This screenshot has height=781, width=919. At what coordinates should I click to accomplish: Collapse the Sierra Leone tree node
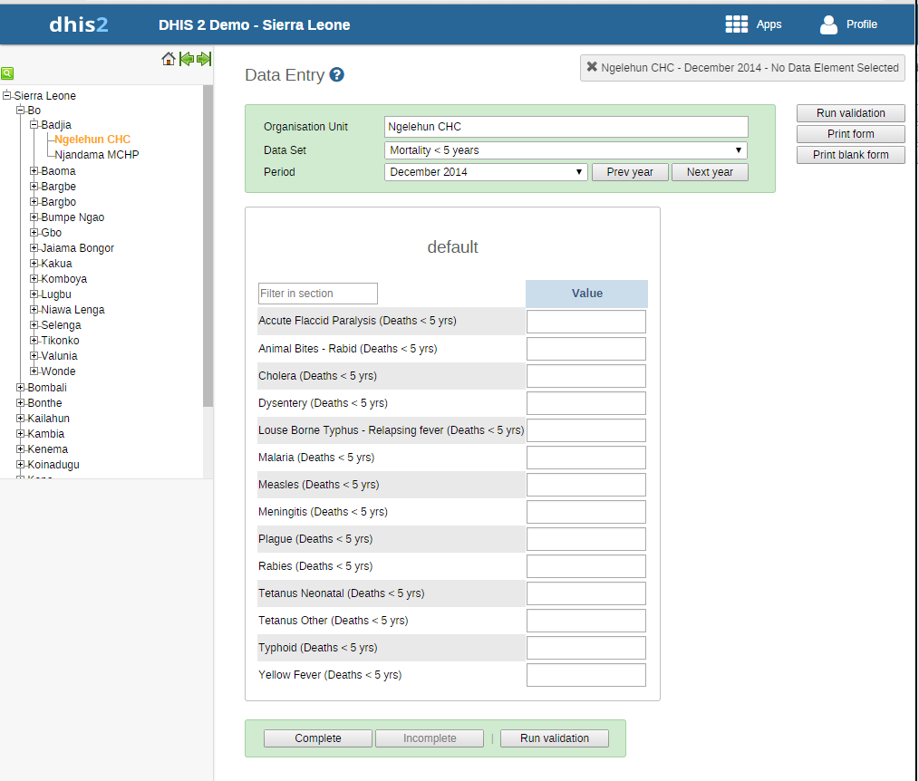(7, 95)
